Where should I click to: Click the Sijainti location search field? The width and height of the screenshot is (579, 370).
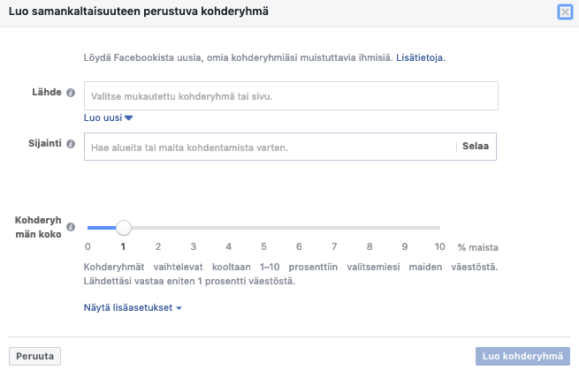tap(269, 147)
